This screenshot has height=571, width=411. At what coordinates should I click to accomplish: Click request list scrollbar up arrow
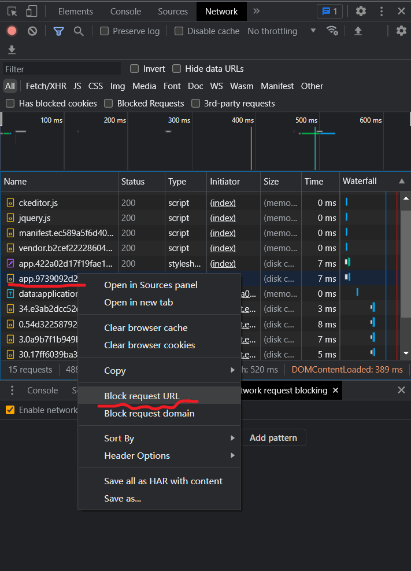(x=406, y=198)
